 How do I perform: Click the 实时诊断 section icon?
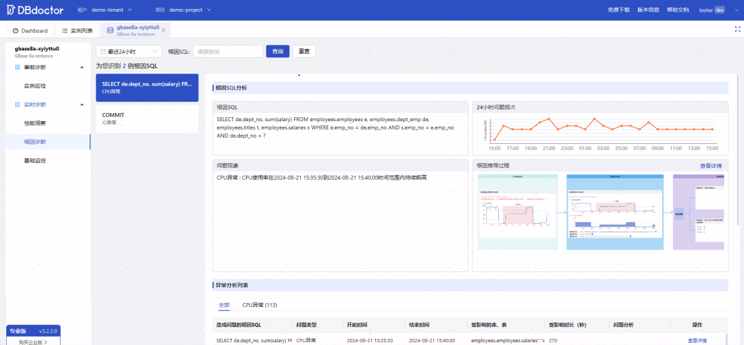click(x=17, y=105)
